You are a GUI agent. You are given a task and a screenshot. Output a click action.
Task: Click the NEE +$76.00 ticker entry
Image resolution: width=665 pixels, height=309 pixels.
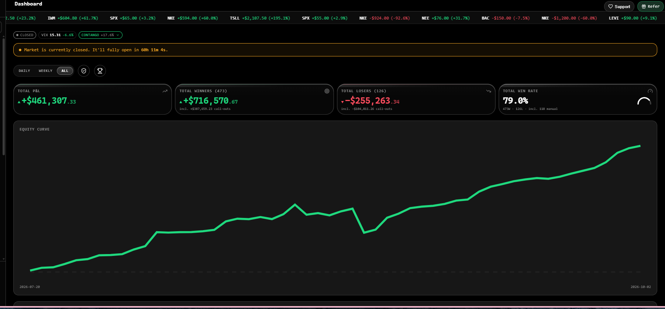click(x=446, y=18)
